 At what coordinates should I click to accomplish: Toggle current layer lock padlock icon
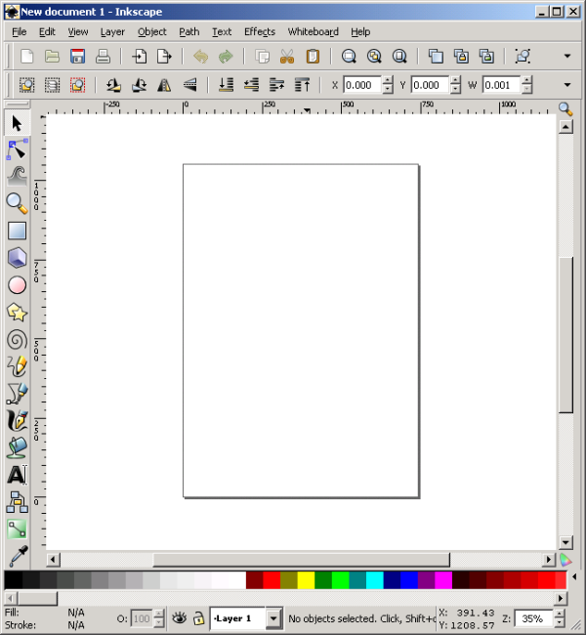(198, 618)
